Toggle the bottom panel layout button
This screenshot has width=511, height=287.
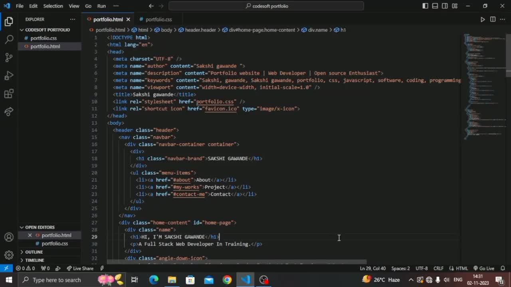435,6
